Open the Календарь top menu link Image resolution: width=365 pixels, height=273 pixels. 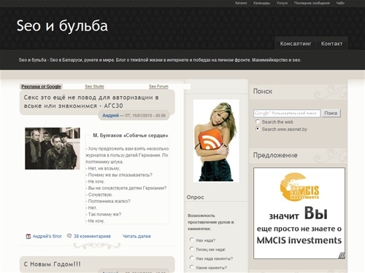(261, 3)
